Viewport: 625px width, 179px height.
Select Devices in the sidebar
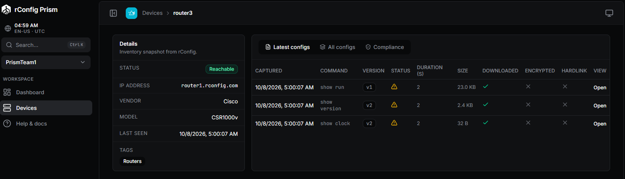tap(46, 108)
